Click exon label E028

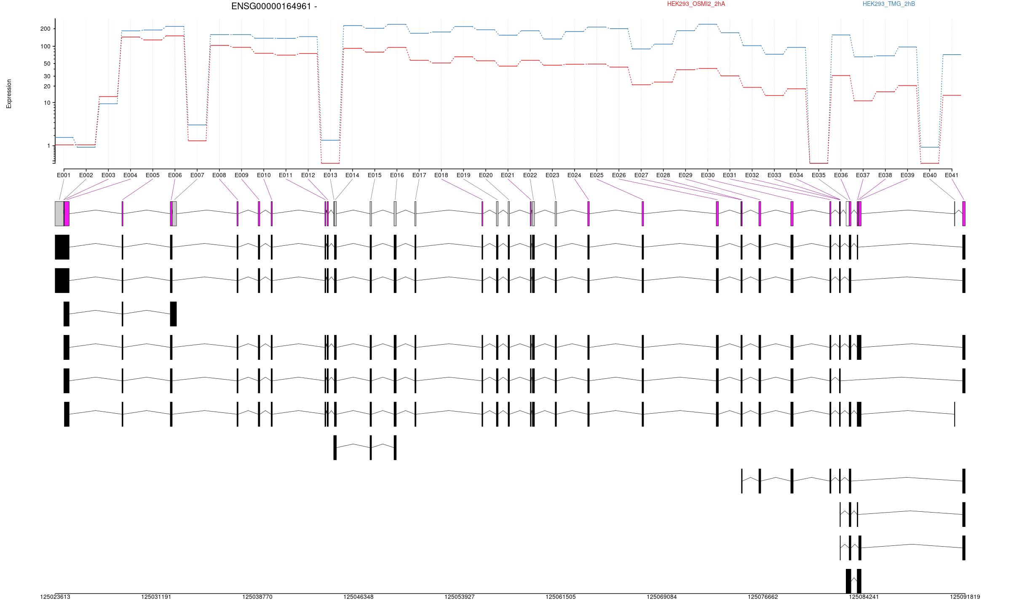pyautogui.click(x=663, y=175)
